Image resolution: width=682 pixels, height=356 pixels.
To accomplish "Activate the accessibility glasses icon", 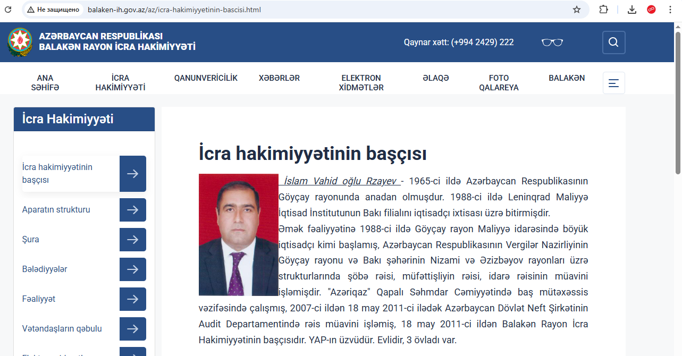I will point(552,42).
